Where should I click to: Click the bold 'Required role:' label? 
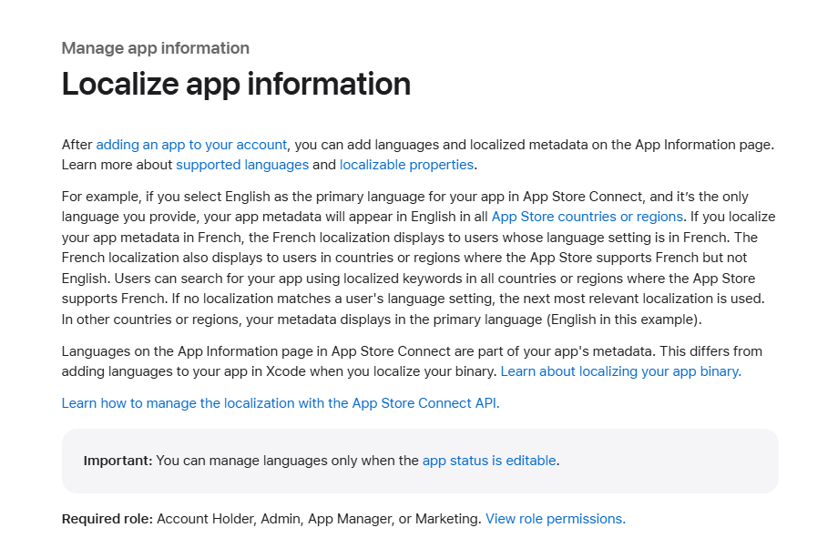click(x=107, y=519)
